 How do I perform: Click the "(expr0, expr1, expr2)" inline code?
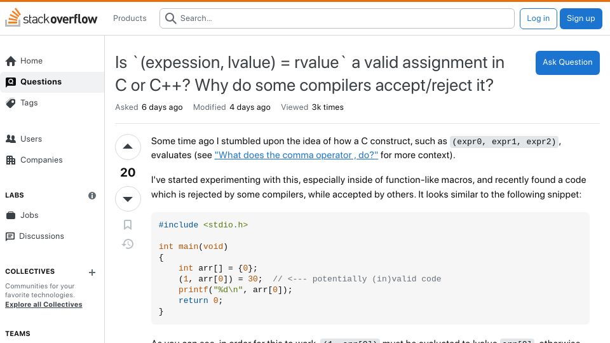coord(504,142)
